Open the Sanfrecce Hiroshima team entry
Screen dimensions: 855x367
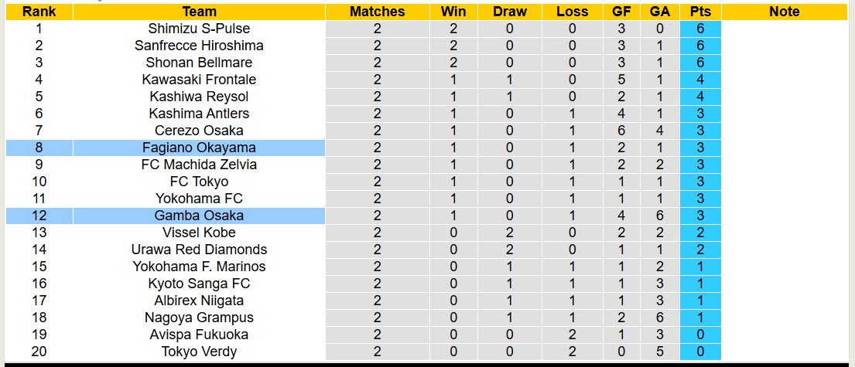coord(199,46)
